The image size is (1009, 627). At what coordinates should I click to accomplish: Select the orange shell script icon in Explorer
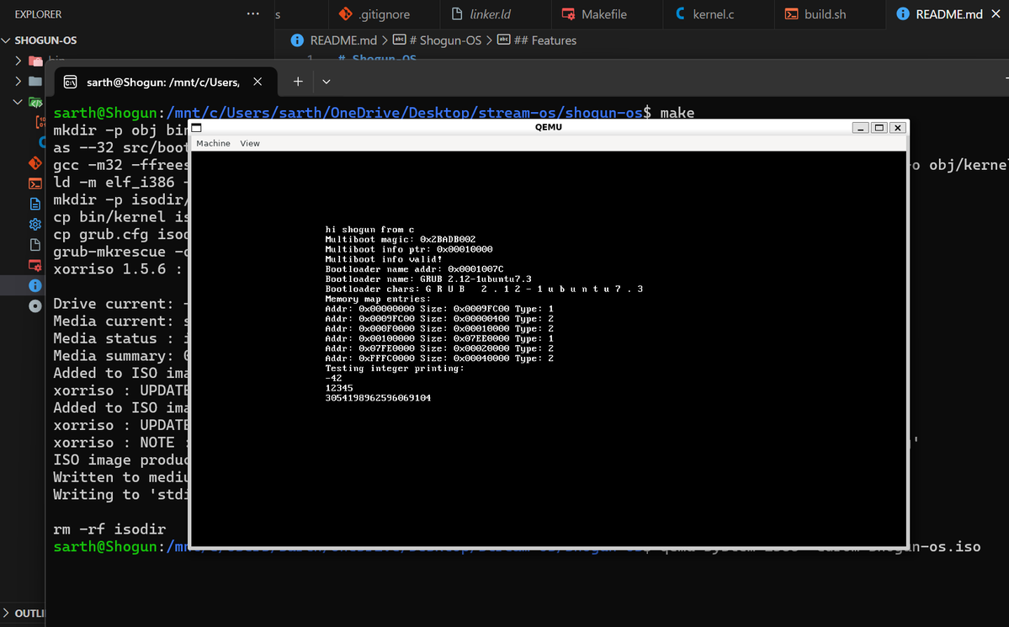point(35,183)
